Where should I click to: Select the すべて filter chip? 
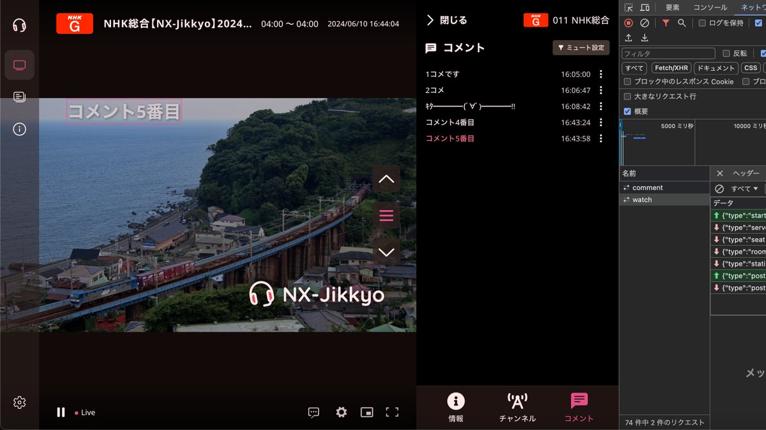(x=635, y=68)
